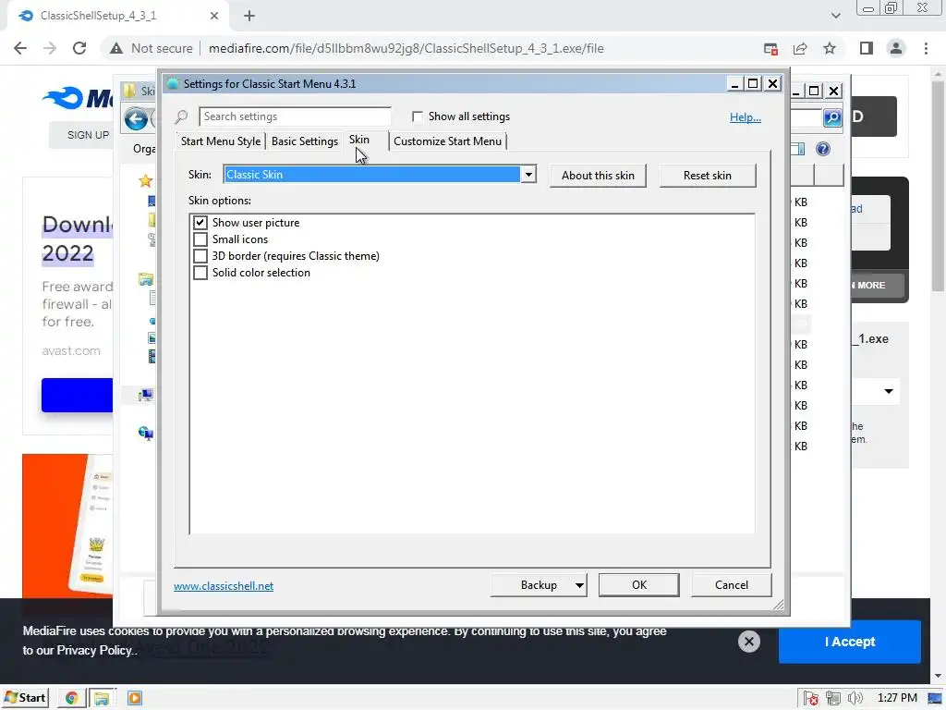Click the network tray icon
The height and width of the screenshot is (710, 946).
(833, 699)
